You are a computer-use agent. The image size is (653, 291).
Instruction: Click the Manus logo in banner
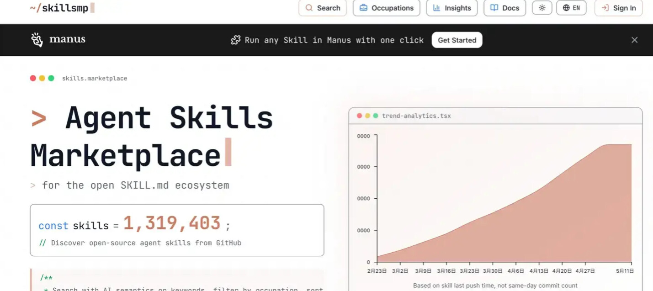[58, 40]
